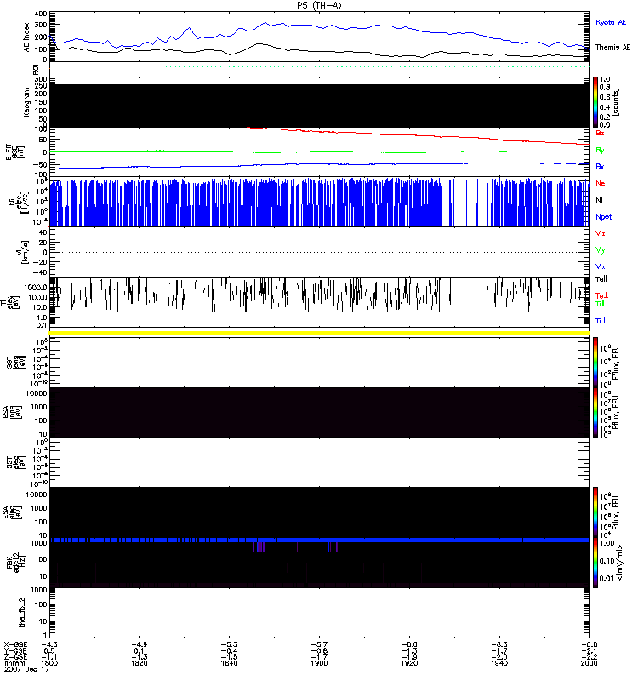The height and width of the screenshot is (681, 638).
Task: Click the black Keogram image panel
Action: click(x=319, y=106)
